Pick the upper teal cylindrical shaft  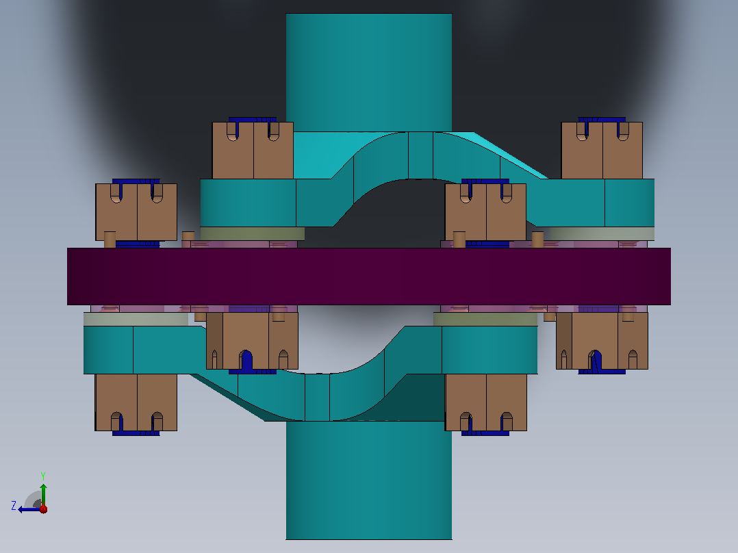coord(368,73)
